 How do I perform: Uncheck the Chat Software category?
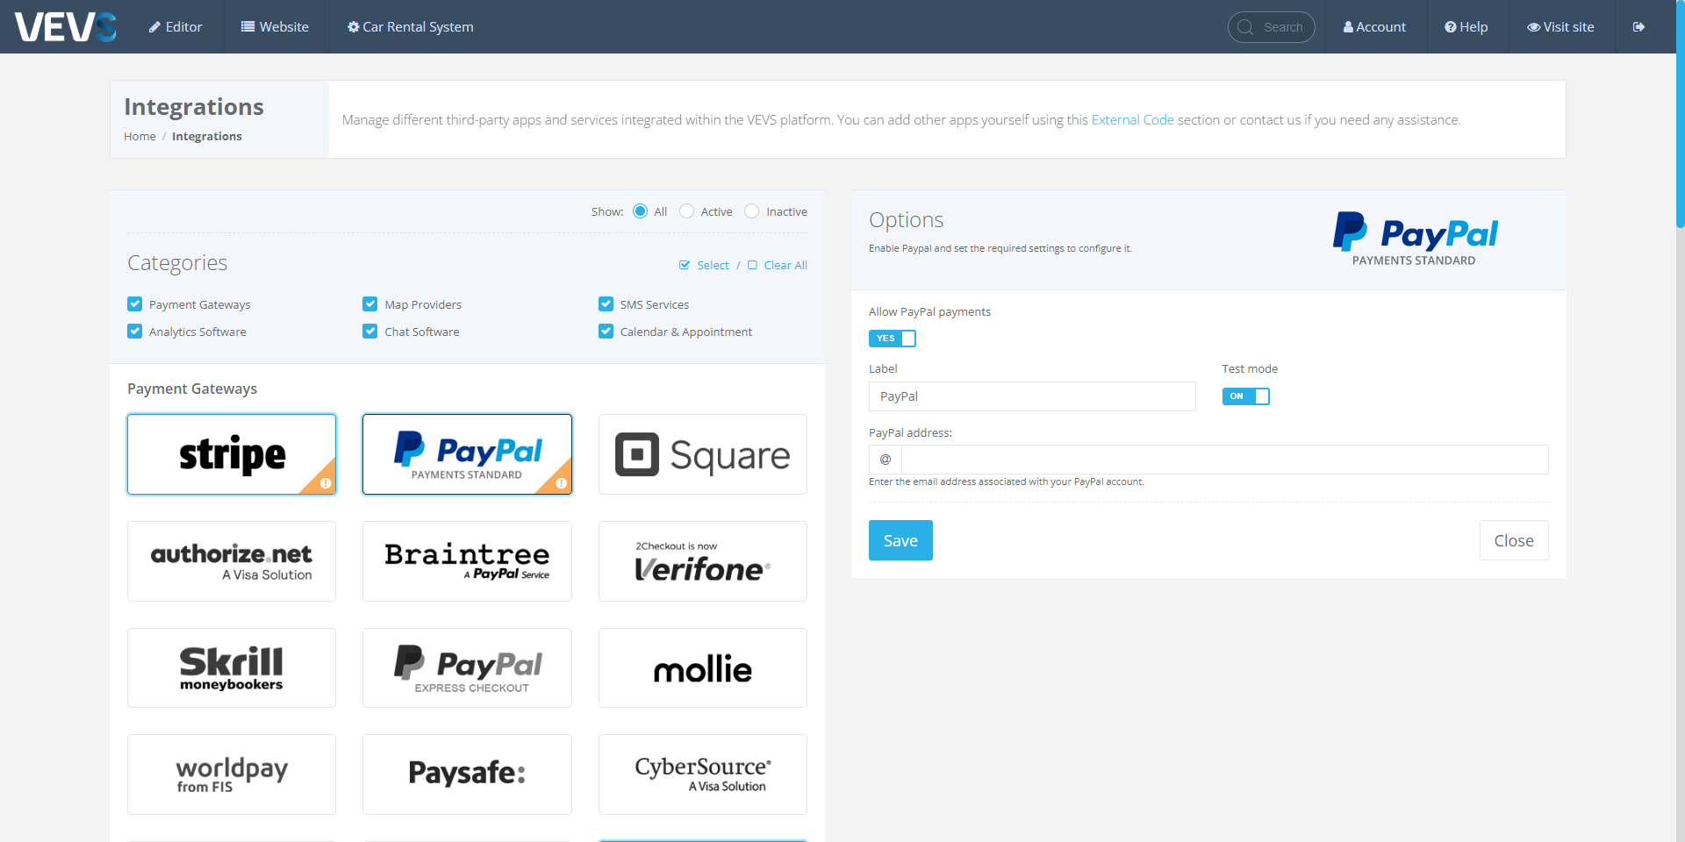pos(369,331)
